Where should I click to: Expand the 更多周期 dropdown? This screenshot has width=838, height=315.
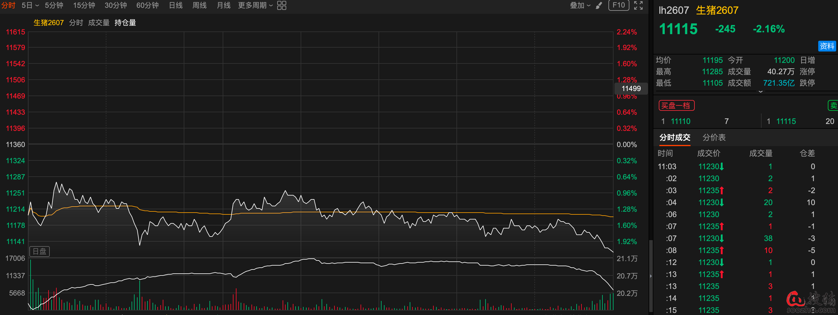(255, 5)
